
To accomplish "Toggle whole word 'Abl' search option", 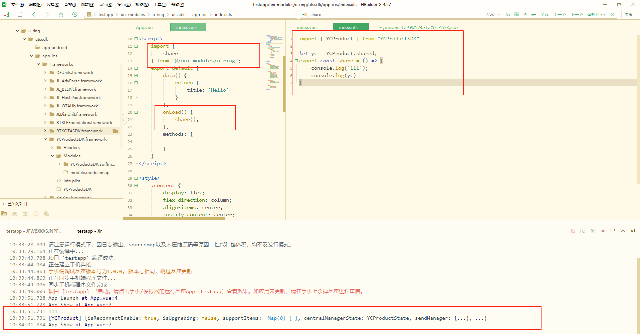I will (516, 14).
